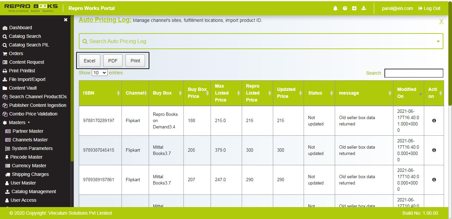Click the table Search input field

pos(414,73)
